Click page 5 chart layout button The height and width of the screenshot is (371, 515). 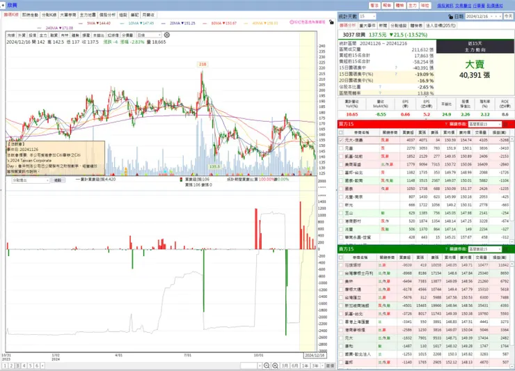click(x=30, y=365)
